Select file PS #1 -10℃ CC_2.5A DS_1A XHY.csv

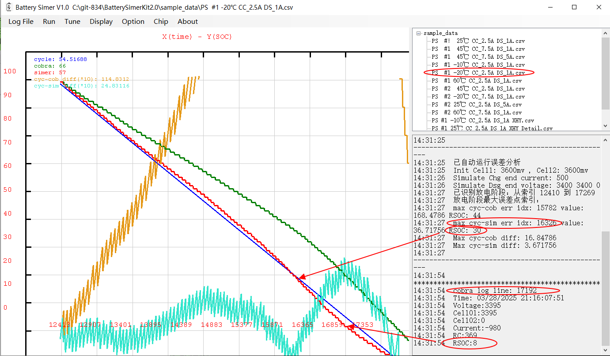pyautogui.click(x=482, y=121)
